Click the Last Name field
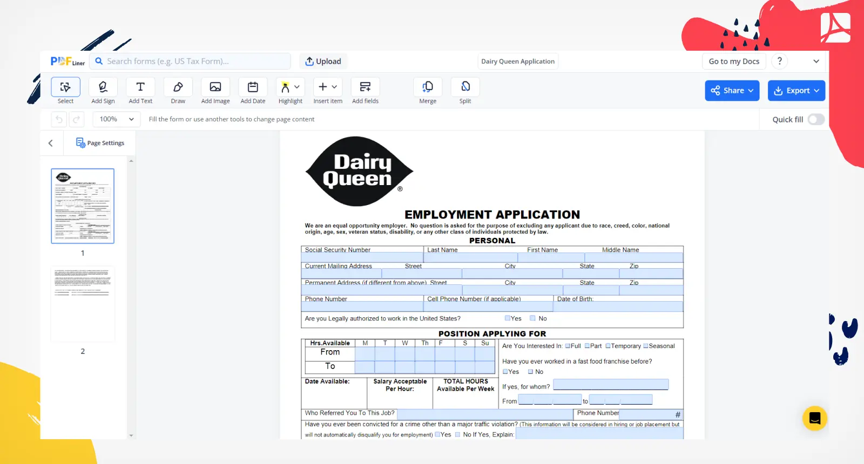This screenshot has height=464, width=864. (x=470, y=257)
